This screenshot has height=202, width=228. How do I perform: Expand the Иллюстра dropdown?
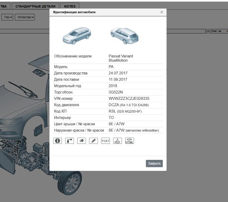click(x=25, y=17)
